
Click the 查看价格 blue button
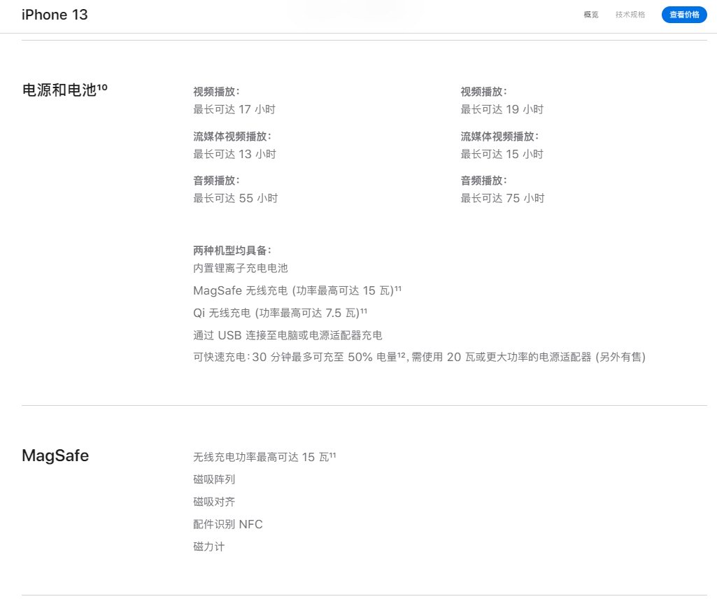coord(683,15)
